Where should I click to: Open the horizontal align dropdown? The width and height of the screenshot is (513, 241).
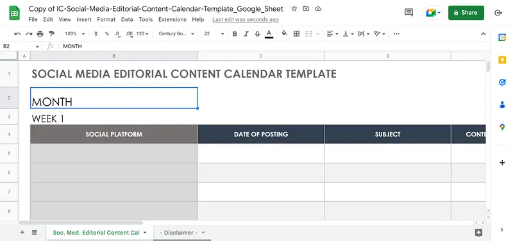pos(332,34)
